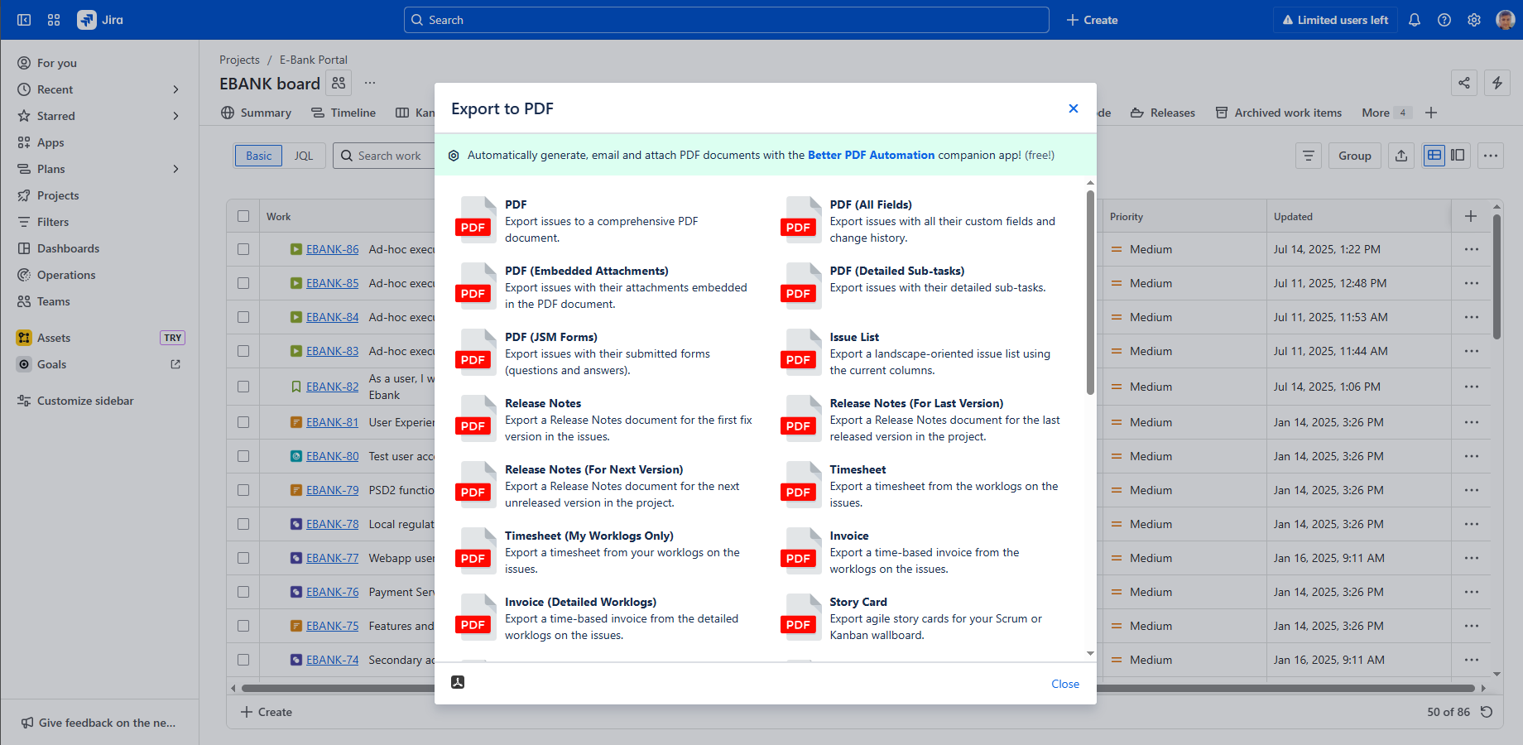Open the More tabs dropdown

click(1386, 113)
